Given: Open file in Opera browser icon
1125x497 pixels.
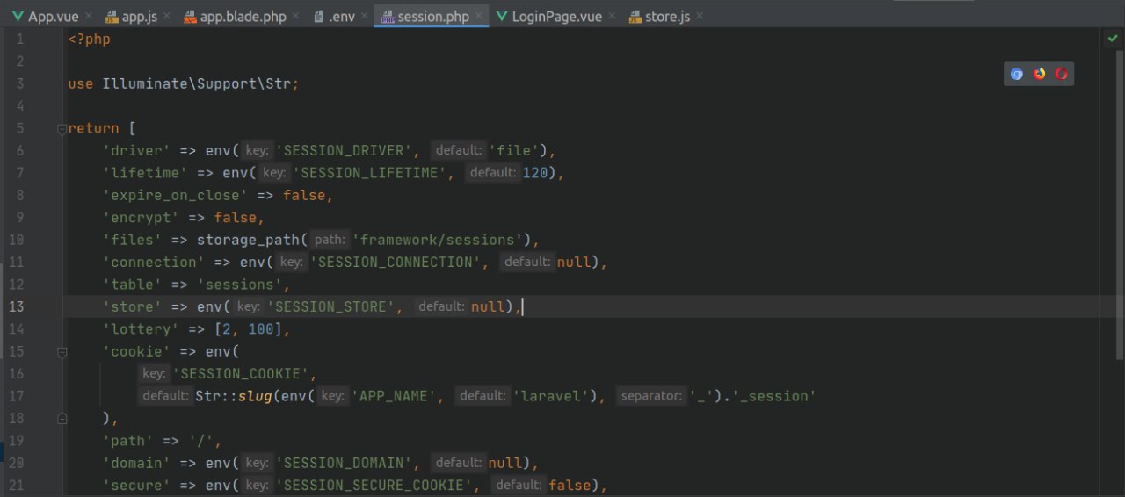Looking at the screenshot, I should click(1062, 74).
